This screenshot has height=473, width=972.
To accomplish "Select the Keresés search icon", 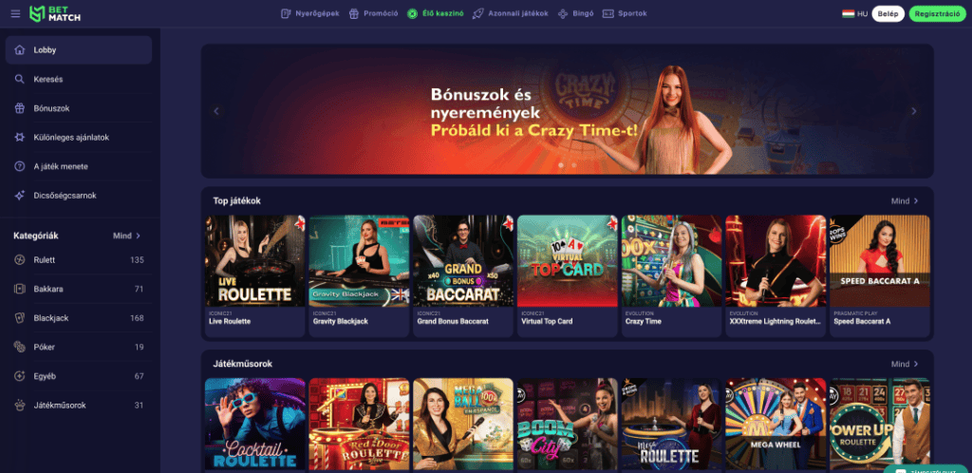I will coord(20,80).
